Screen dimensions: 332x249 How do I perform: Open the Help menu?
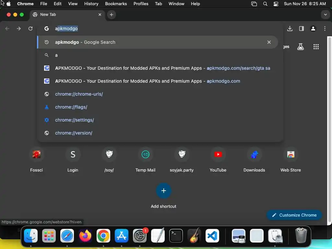tap(195, 4)
